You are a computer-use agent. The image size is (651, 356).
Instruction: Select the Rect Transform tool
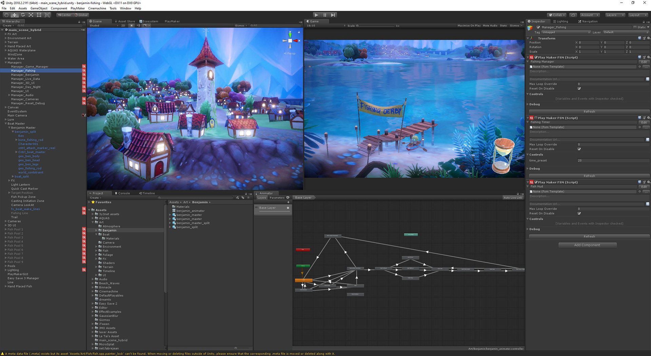39,15
